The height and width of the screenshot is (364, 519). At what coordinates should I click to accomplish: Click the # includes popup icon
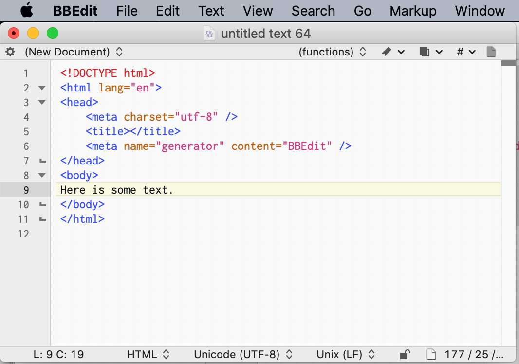click(465, 52)
